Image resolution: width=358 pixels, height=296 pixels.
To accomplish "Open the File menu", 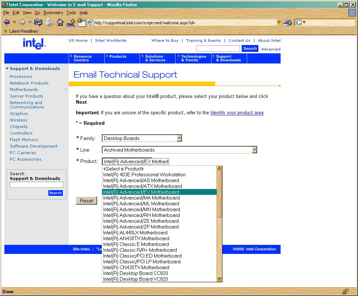I will click(6, 13).
